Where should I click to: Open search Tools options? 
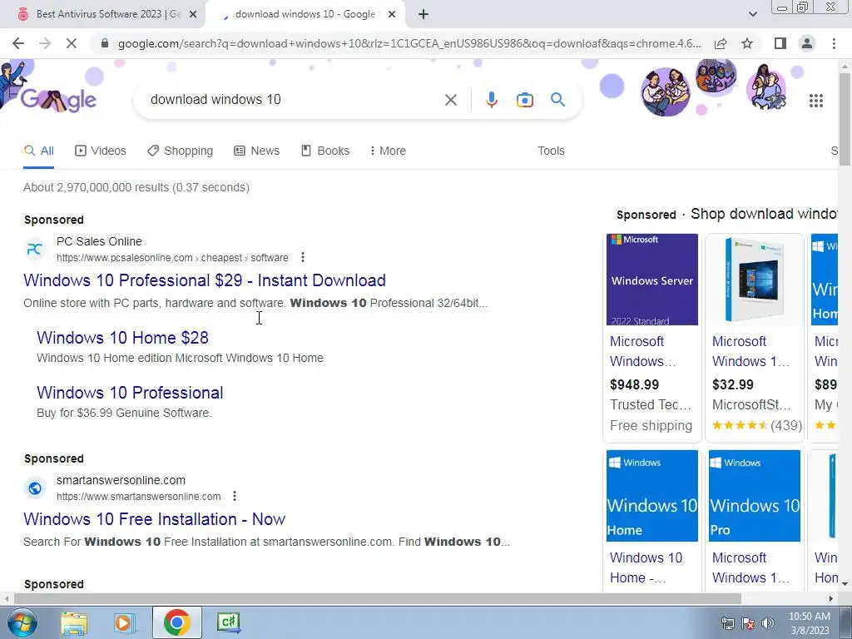tap(551, 151)
